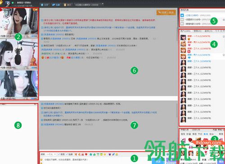
Task: Click the dark-haired avatar of the first listed user
Action: tap(183, 37)
